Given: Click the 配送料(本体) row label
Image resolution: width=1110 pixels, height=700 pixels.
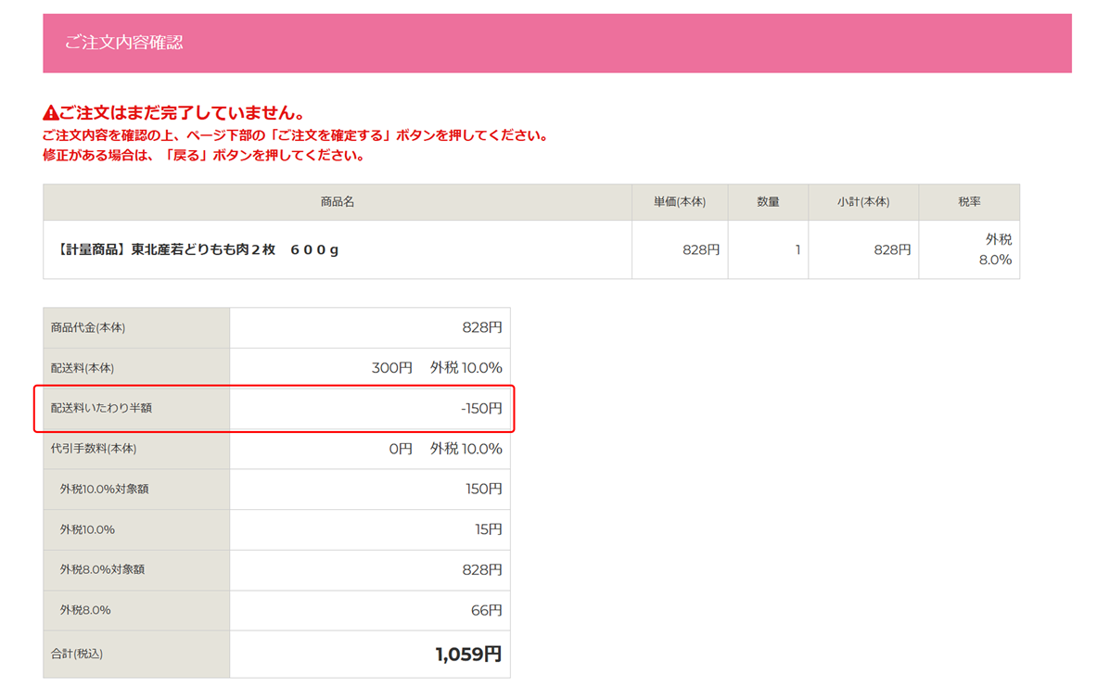Looking at the screenshot, I should pos(83,368).
